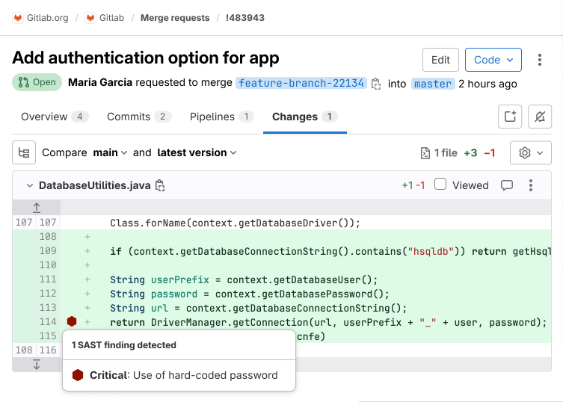Screen dimensions: 563x402
Task: Copy DatabaseUtilities.java file path icon
Action: pos(160,185)
